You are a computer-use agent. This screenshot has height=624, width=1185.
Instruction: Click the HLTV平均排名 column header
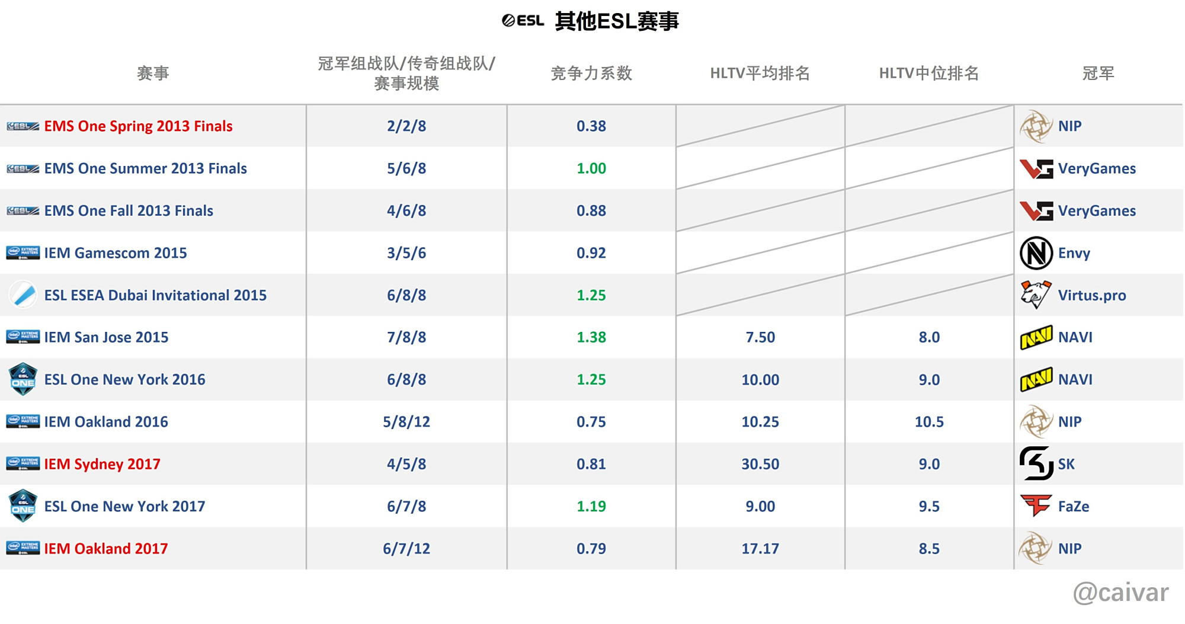tap(760, 73)
